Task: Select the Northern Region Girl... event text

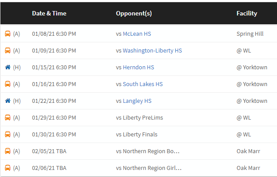Action: pos(148,168)
